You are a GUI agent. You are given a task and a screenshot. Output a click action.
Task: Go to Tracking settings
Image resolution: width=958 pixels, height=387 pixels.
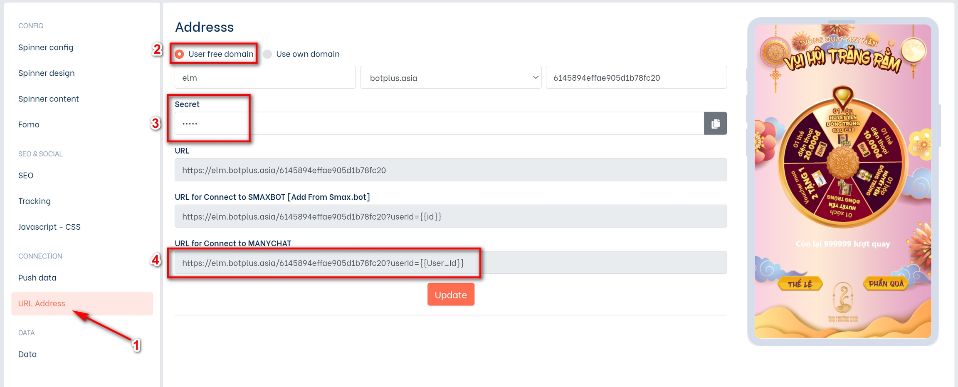click(35, 201)
